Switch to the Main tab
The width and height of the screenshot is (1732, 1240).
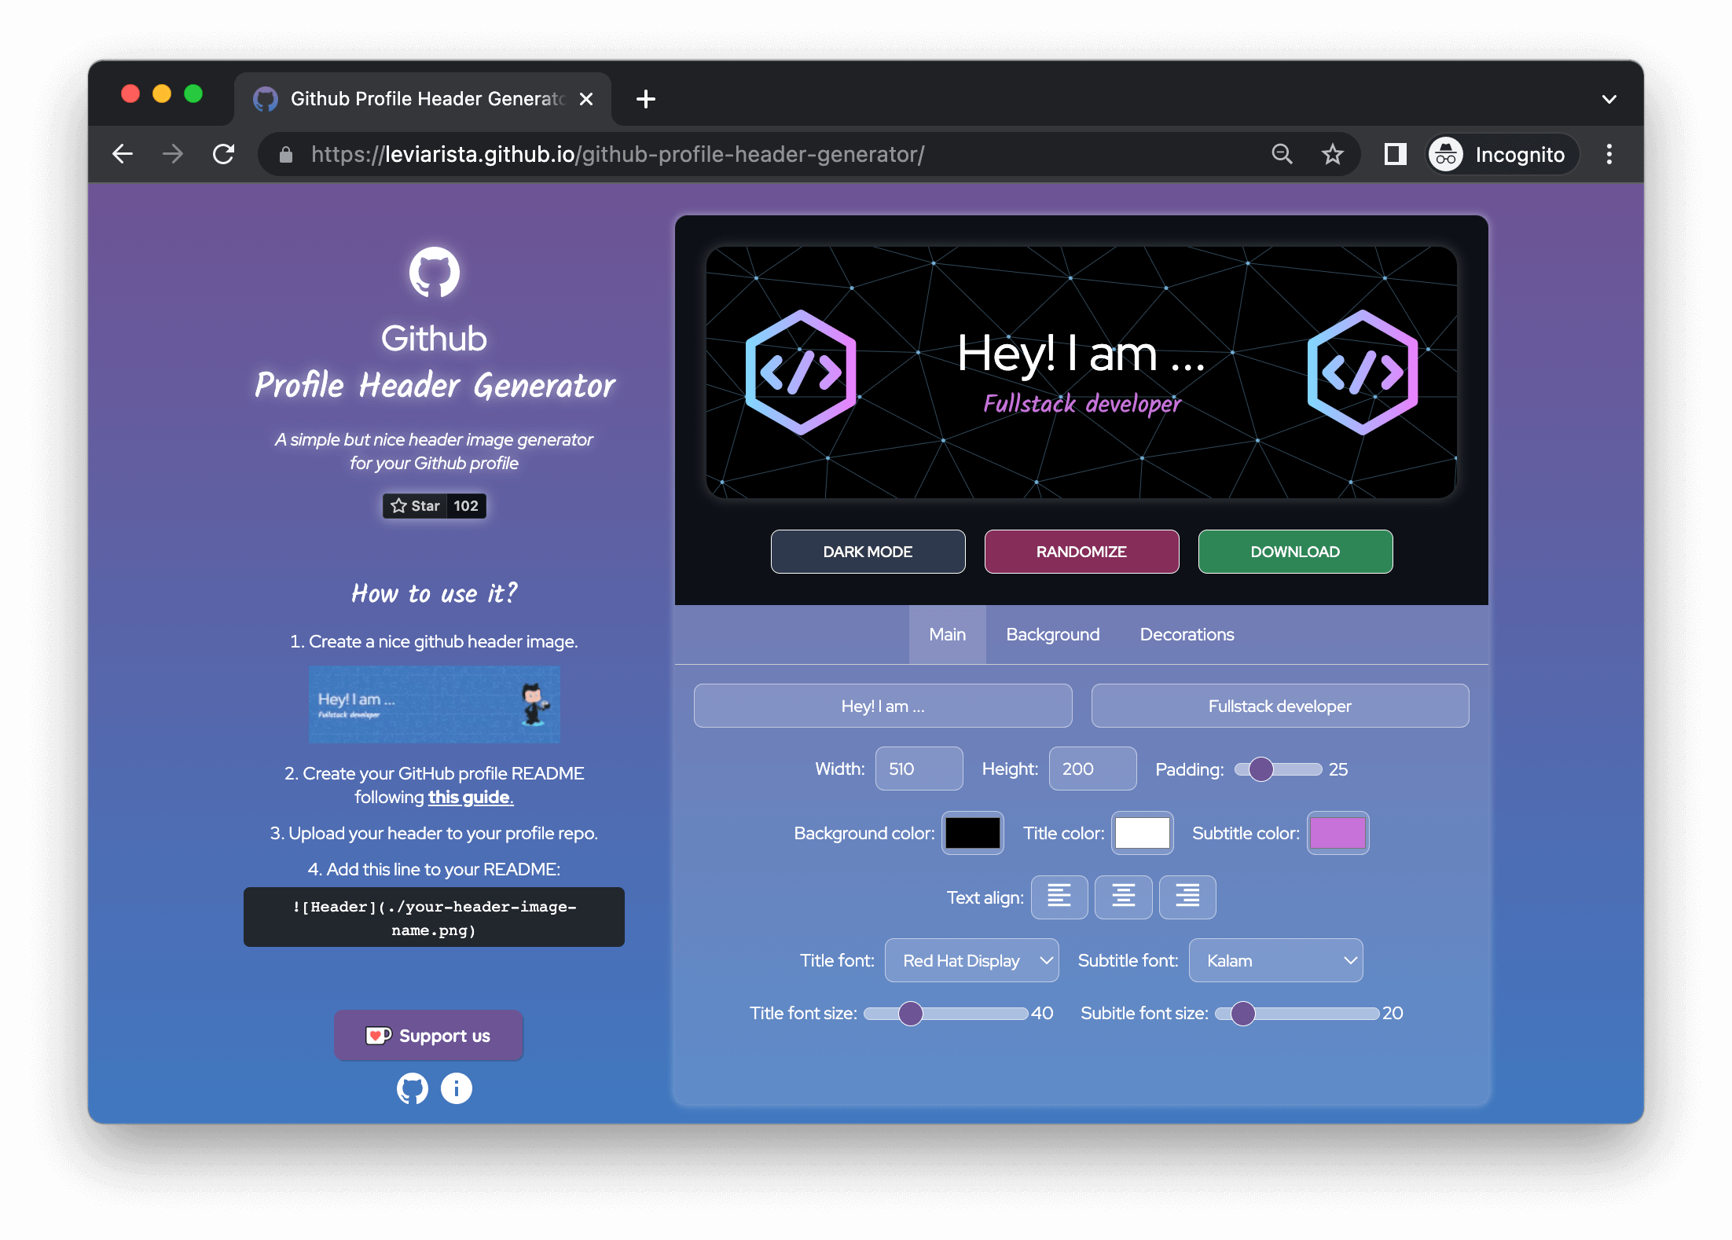947,634
